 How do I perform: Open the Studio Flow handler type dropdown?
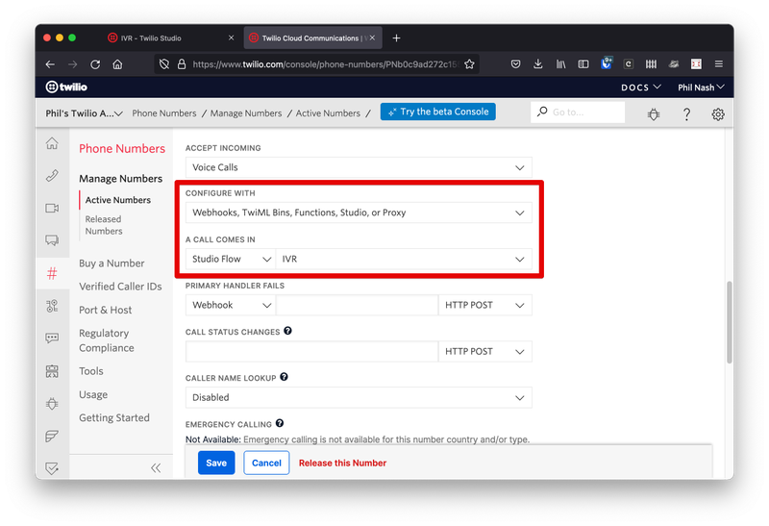231,259
